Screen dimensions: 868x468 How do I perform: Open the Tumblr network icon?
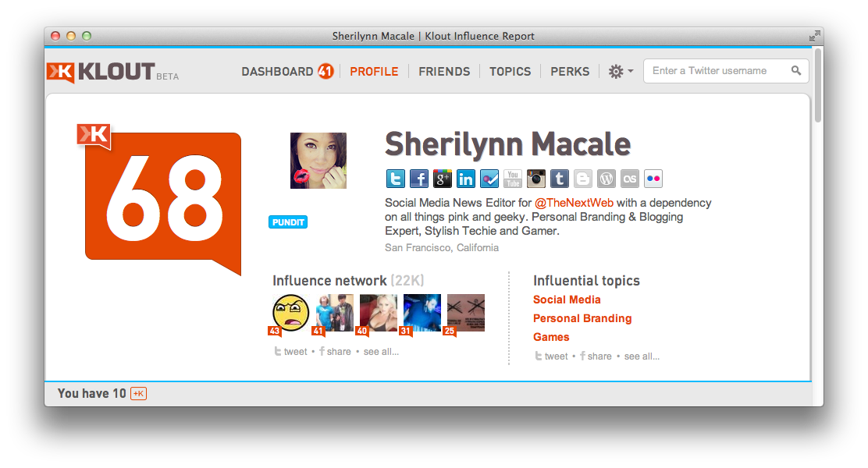point(559,179)
